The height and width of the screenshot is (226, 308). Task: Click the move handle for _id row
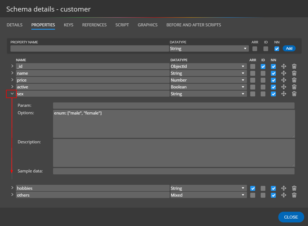point(284,66)
